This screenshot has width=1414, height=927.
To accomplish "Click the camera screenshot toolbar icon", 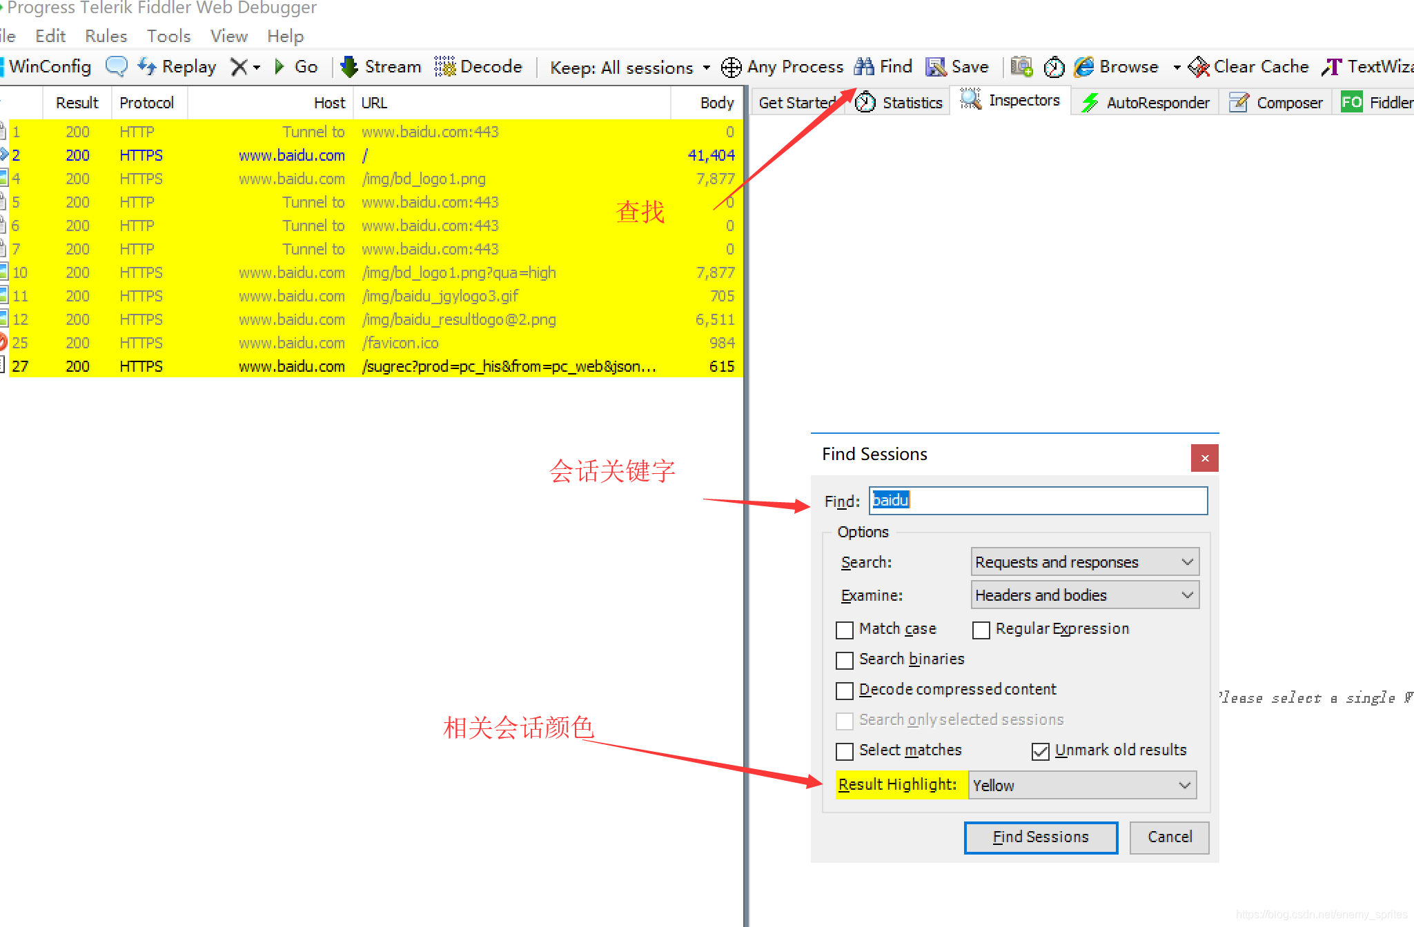I will point(1021,67).
